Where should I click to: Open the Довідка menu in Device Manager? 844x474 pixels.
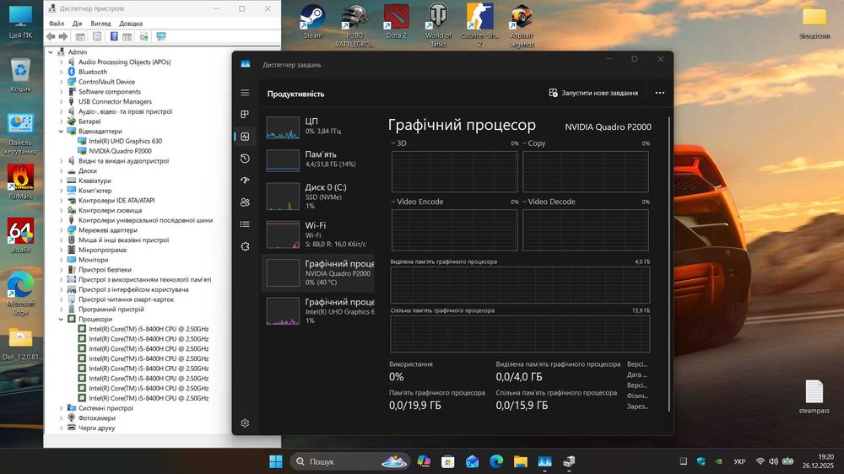tap(131, 24)
